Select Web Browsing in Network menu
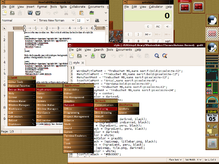 pyautogui.click(x=106, y=113)
